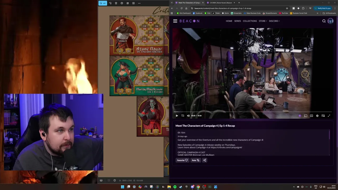The height and width of the screenshot is (190, 338).
Task: Open Beacon search magnifier
Action: pos(324,21)
